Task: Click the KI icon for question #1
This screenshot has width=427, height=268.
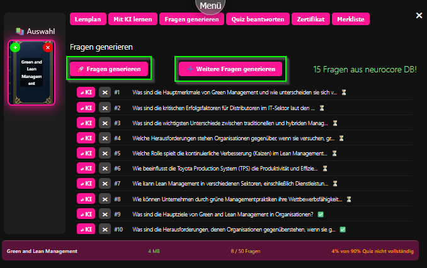Action: point(85,92)
